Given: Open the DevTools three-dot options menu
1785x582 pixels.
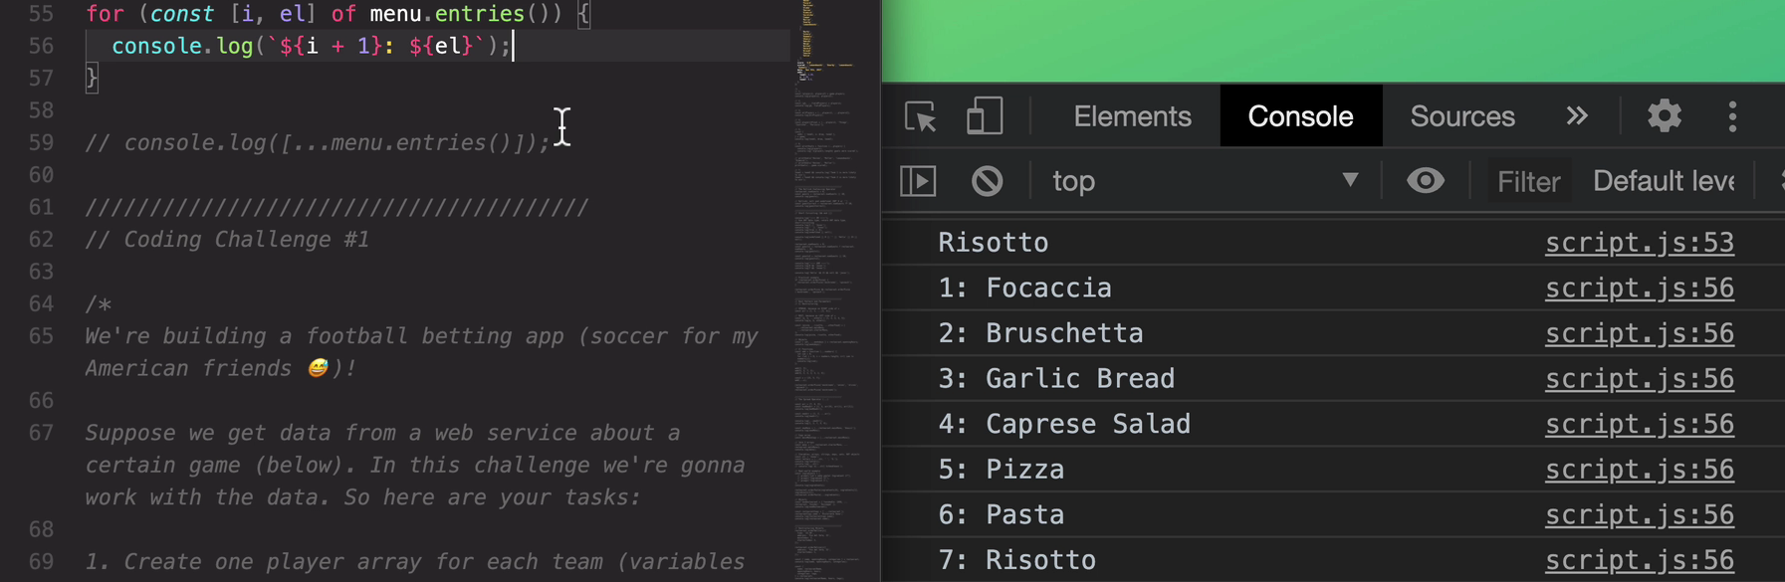Looking at the screenshot, I should point(1732,116).
